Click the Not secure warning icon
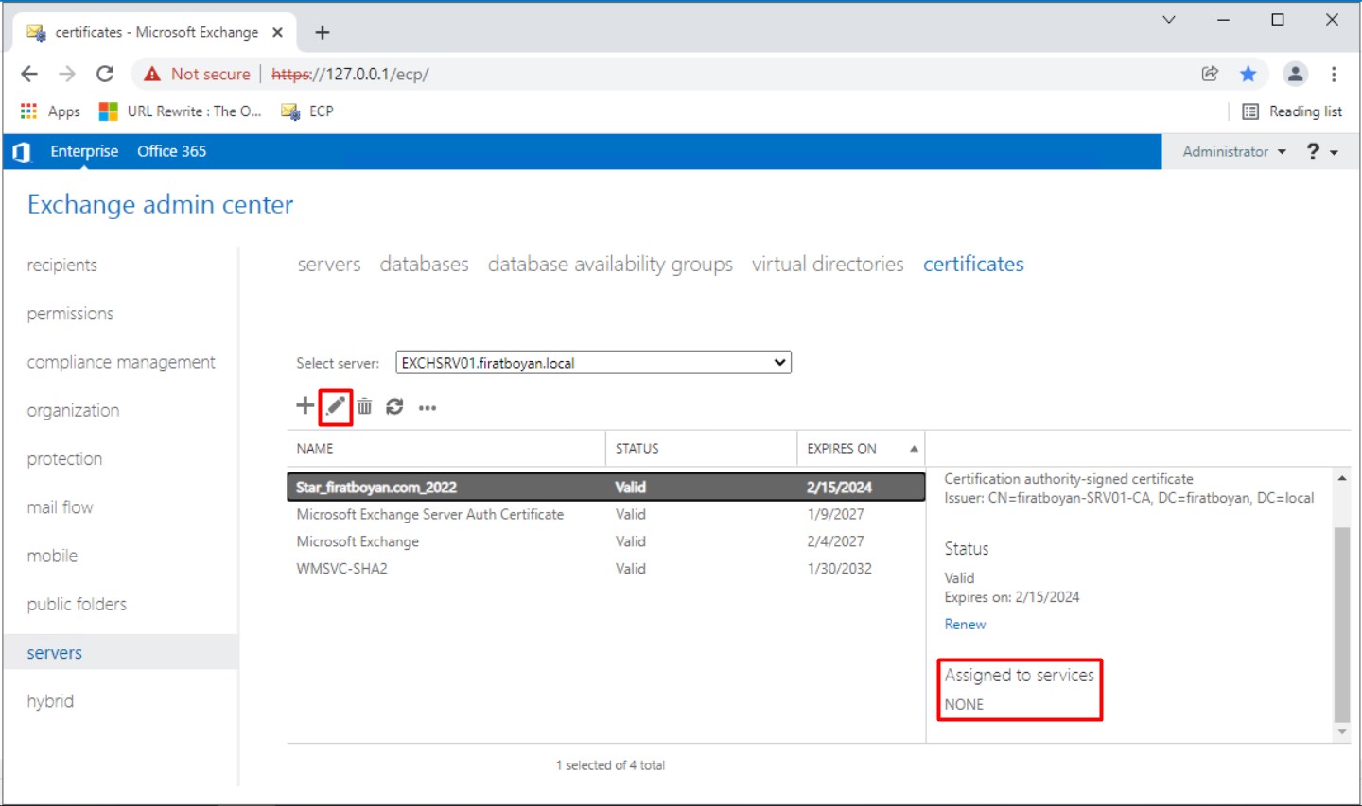The height and width of the screenshot is (806, 1362). pyautogui.click(x=152, y=74)
